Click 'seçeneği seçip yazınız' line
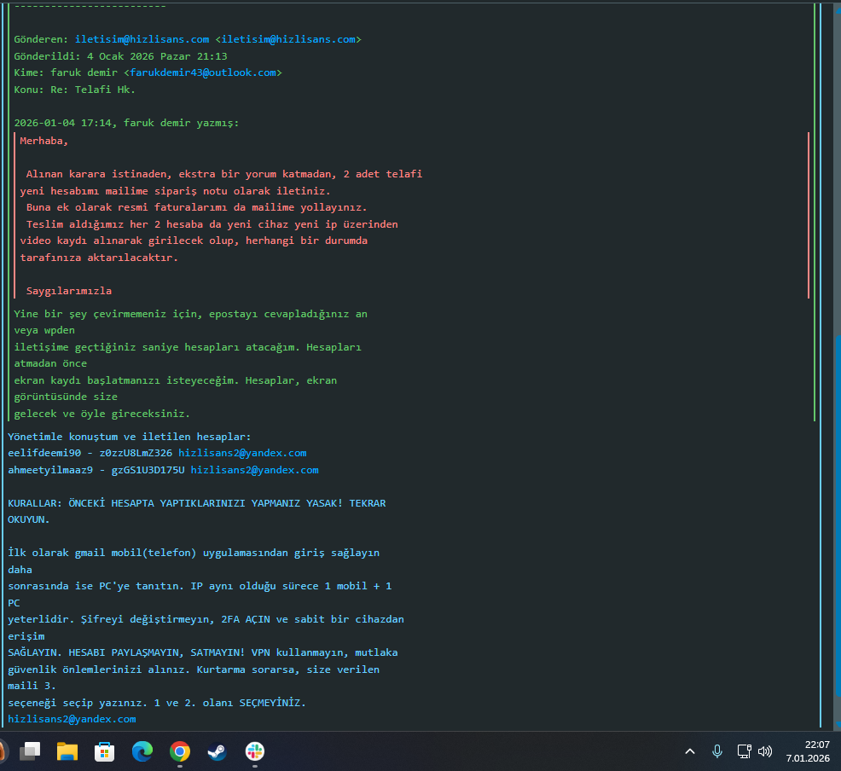The image size is (841, 771). (x=157, y=703)
